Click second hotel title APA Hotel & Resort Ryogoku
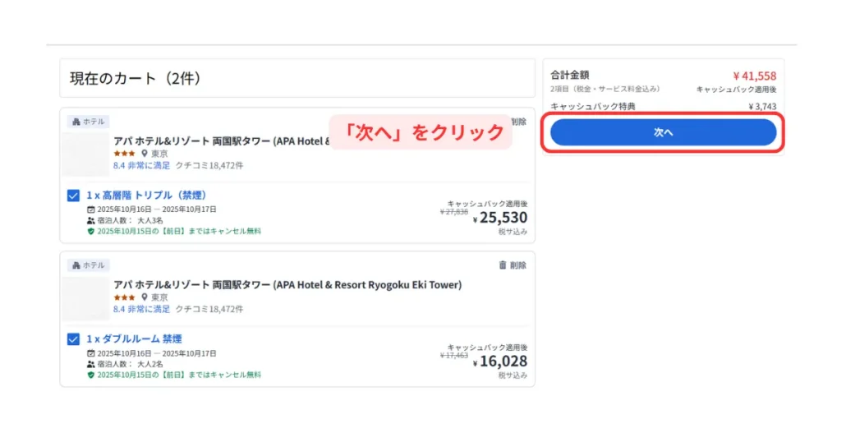841x442 pixels. (287, 285)
